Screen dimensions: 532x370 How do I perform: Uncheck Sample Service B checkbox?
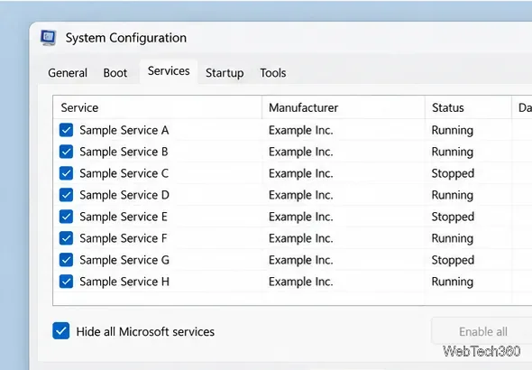tap(66, 152)
